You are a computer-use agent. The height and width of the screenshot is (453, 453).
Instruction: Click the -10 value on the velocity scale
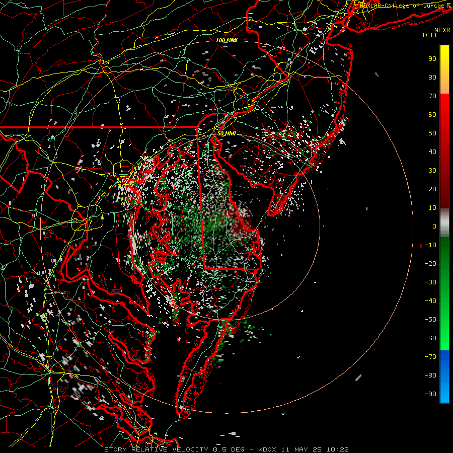pyautogui.click(x=430, y=245)
